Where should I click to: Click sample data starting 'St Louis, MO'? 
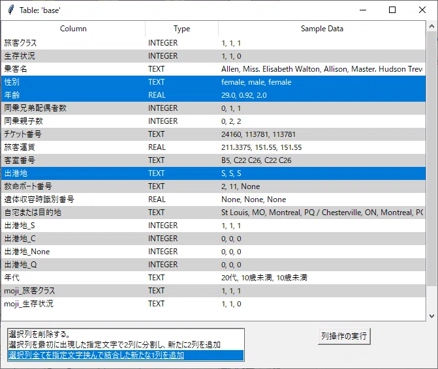point(322,213)
